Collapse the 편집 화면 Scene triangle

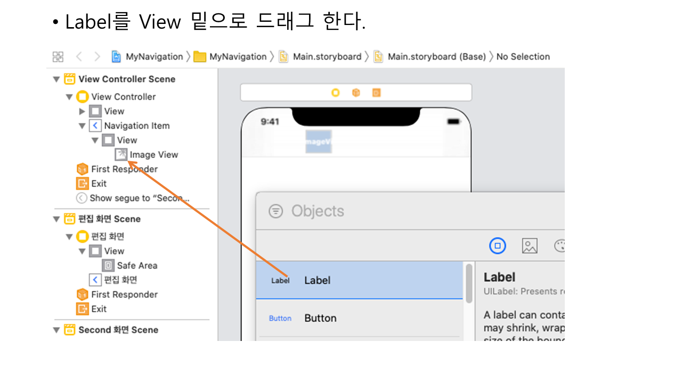(x=56, y=219)
